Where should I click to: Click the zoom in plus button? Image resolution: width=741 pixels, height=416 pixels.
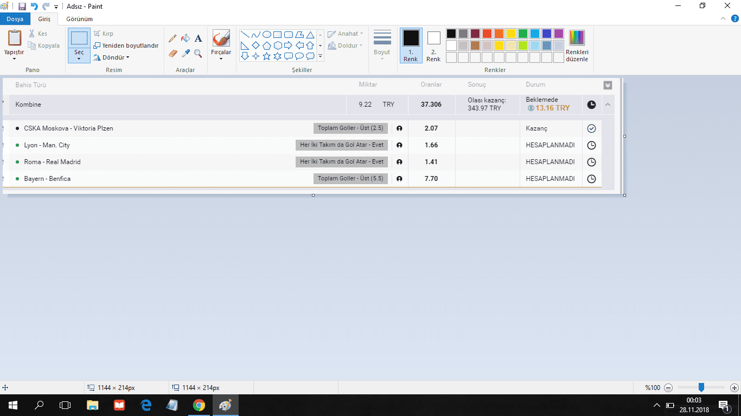point(734,388)
